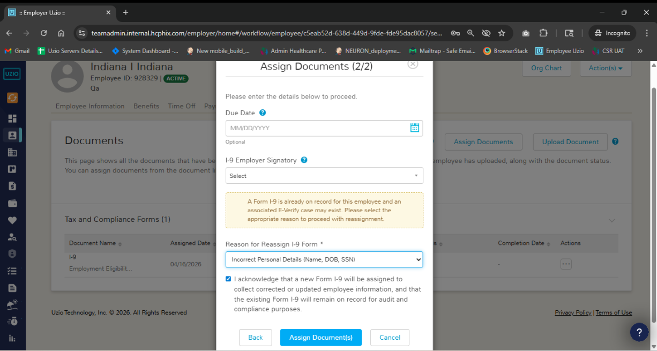Open the blue help question-mark bubble
This screenshot has width=657, height=351.
click(x=639, y=332)
